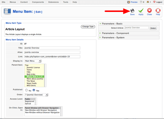Open the Help menu in menu bar
The height and width of the screenshot is (119, 164).
coord(75,2)
